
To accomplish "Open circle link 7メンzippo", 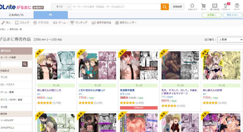I will (167, 97).
